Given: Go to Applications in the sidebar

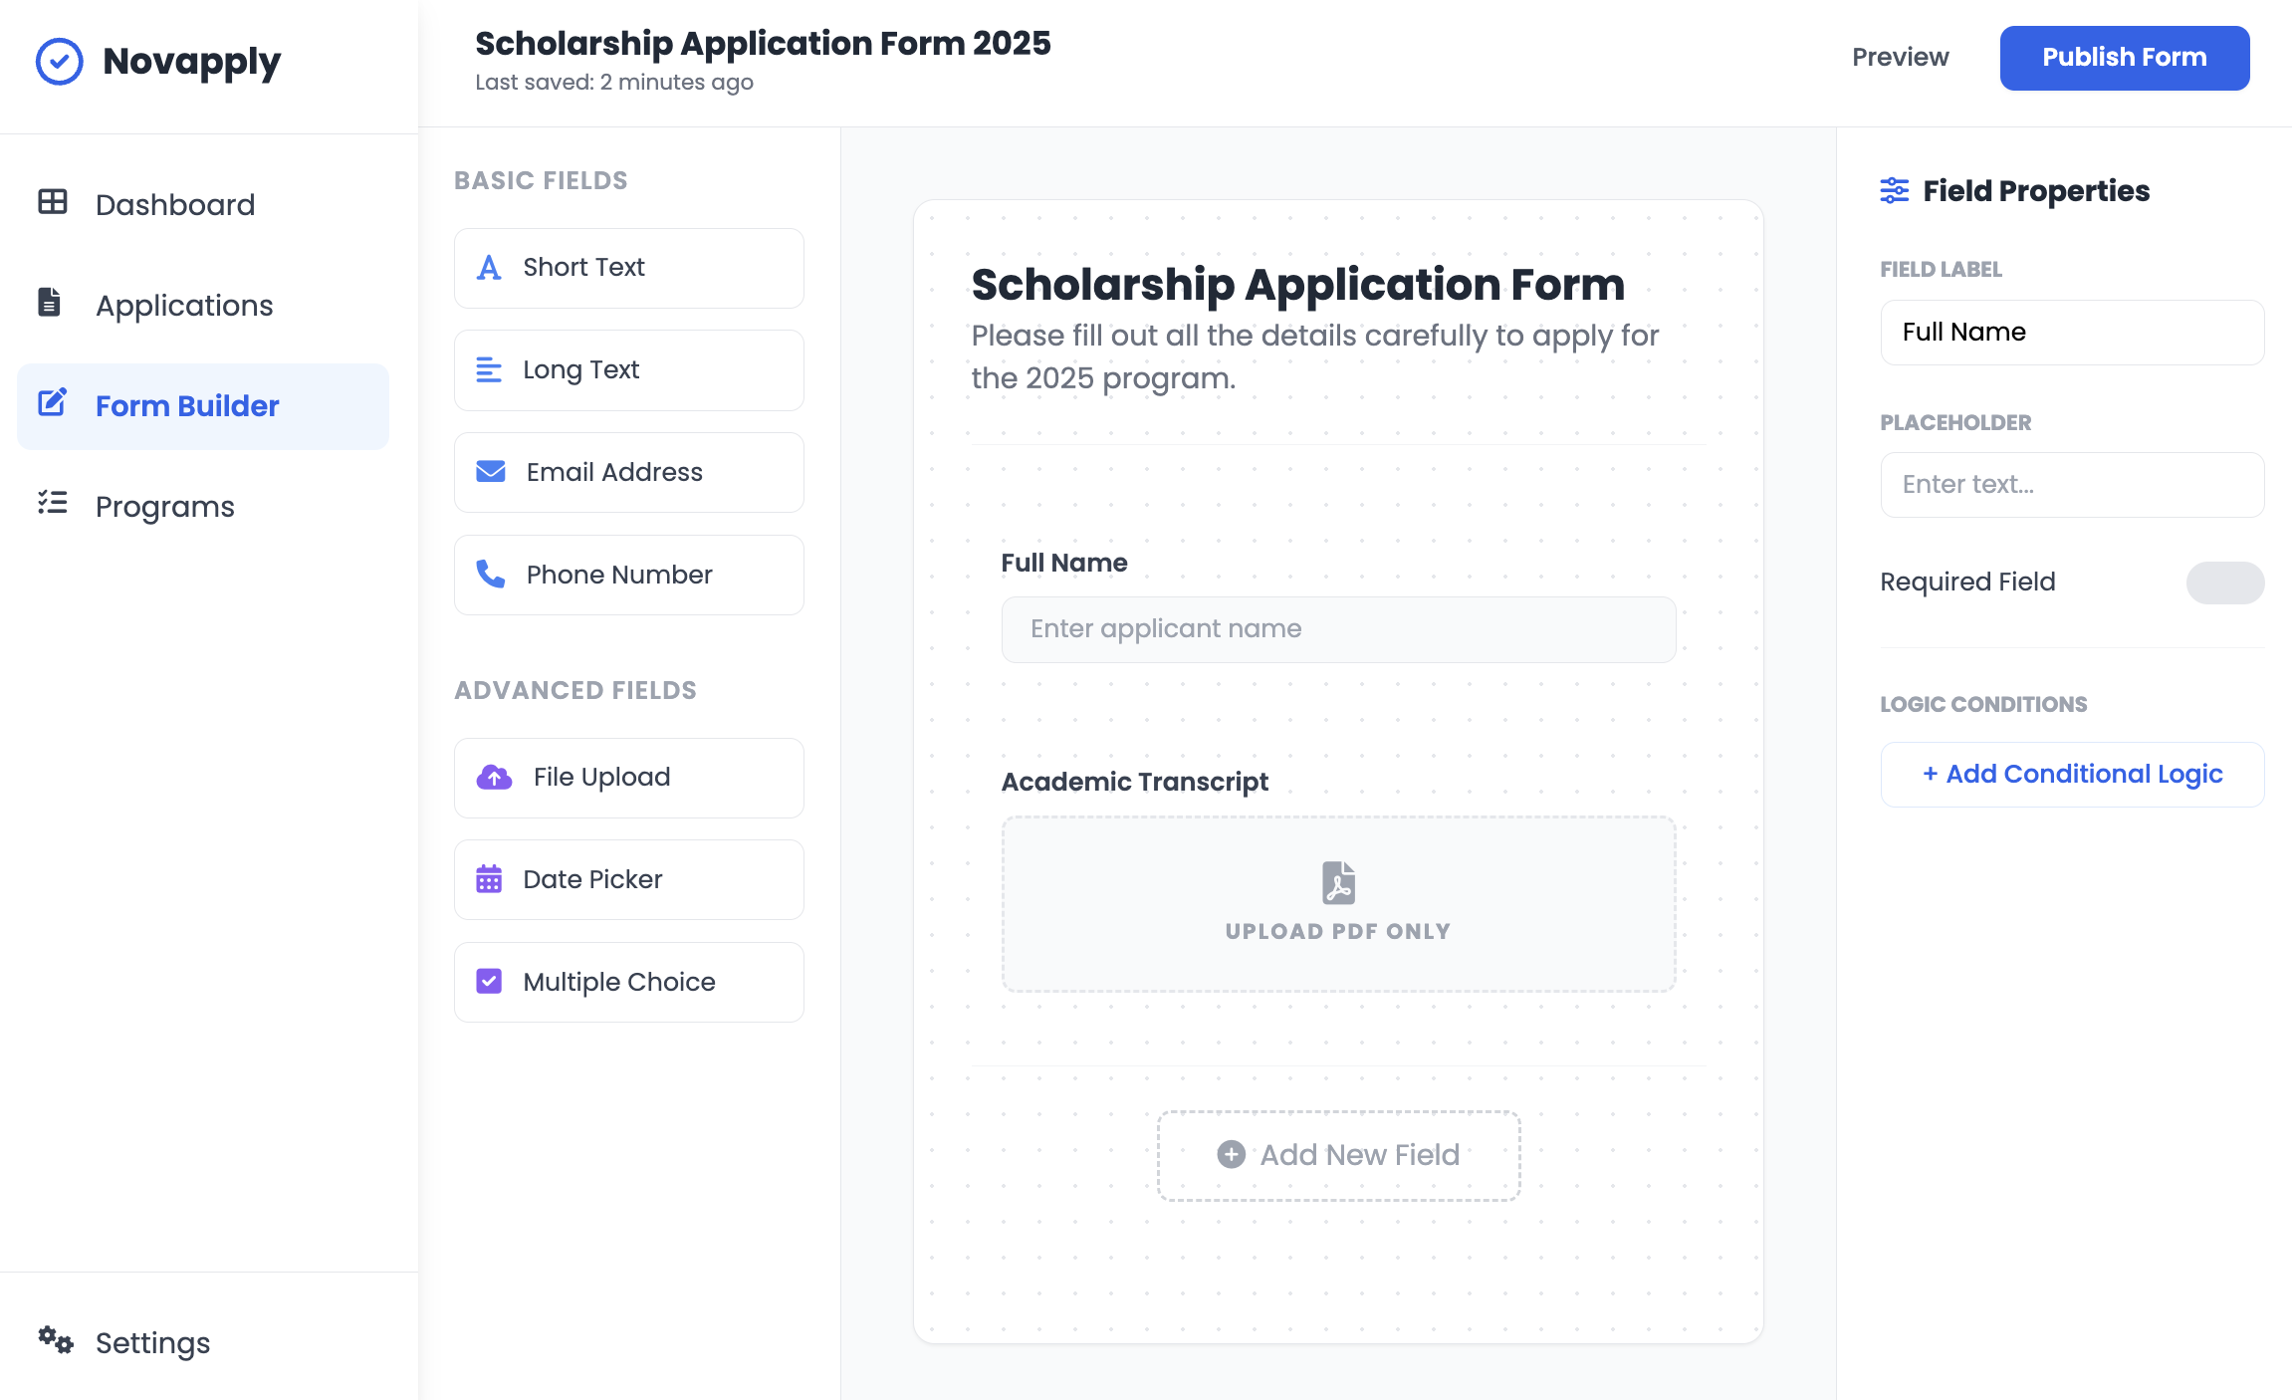Looking at the screenshot, I should point(184,305).
